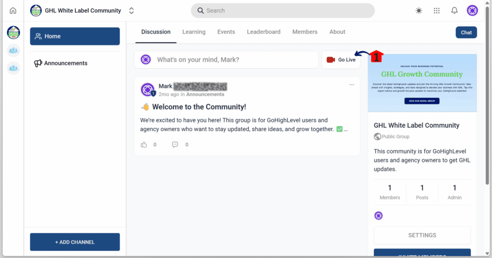Click the user profile avatar in header
This screenshot has width=492, height=258.
coord(472,11)
